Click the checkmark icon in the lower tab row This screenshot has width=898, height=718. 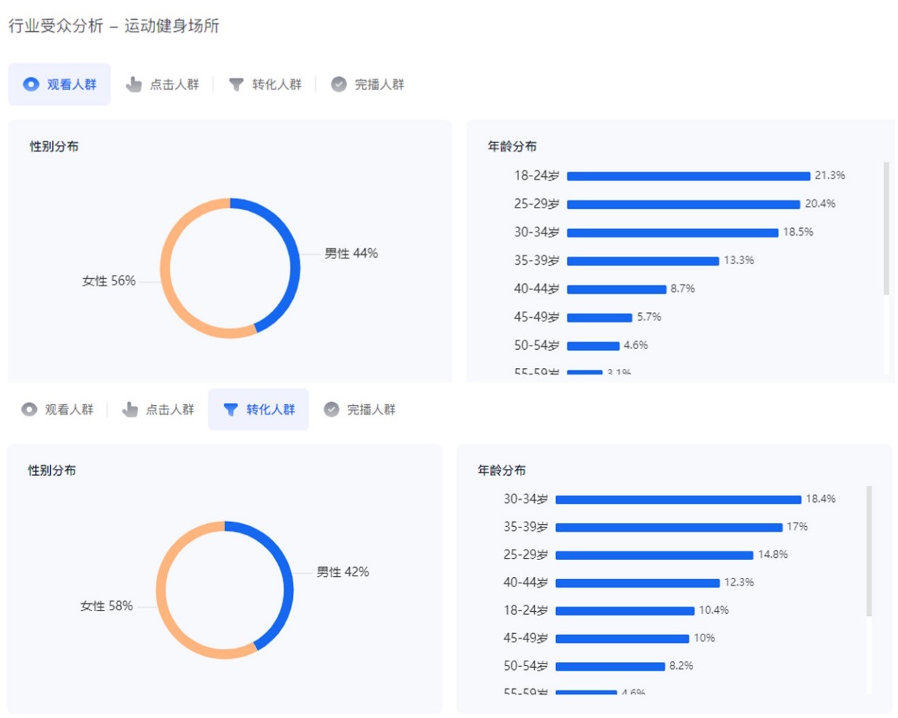point(331,409)
